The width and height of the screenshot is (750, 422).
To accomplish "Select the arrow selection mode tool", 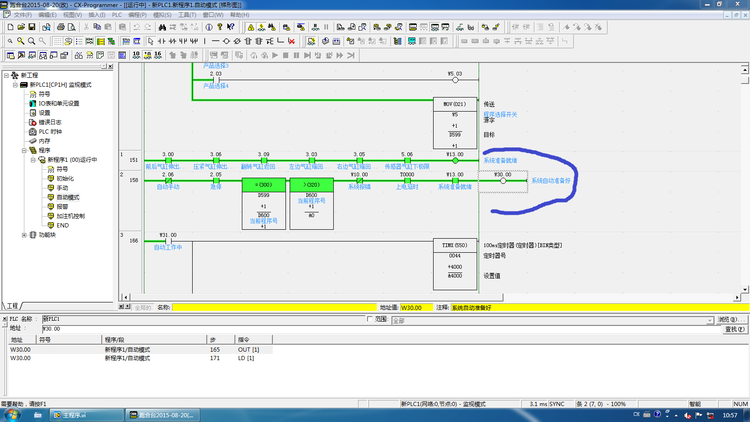I will pos(150,41).
